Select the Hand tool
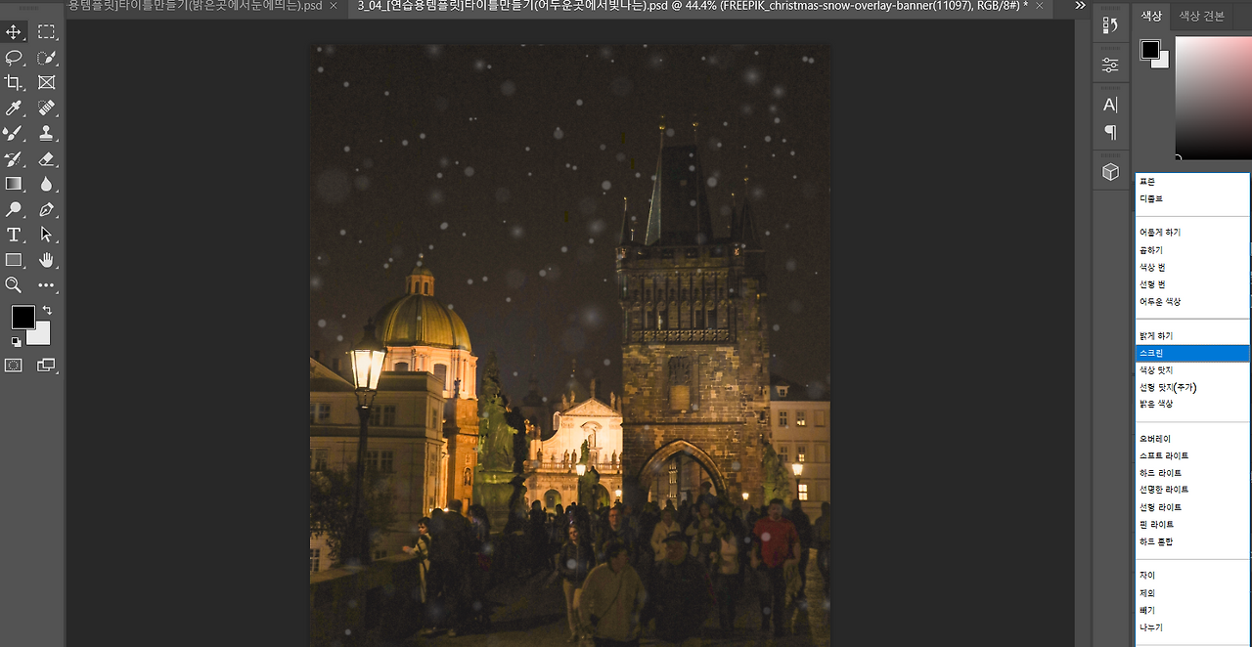Viewport: 1252px width, 647px height. tap(46, 260)
